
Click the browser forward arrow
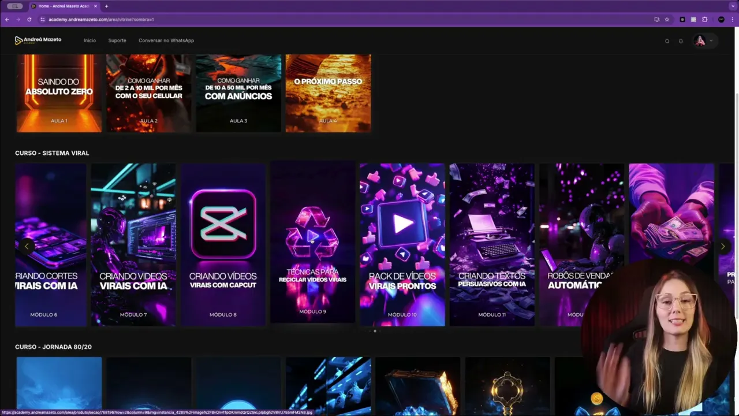[18, 19]
